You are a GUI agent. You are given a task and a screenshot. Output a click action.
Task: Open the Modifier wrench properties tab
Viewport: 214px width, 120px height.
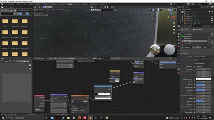(179, 54)
